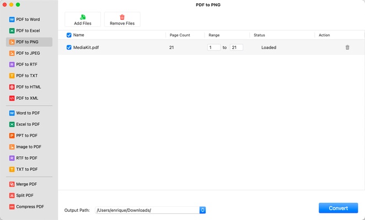Click the Range column header
The width and height of the screenshot is (365, 220).
214,35
